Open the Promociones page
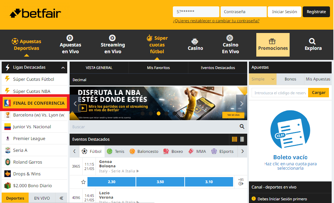The width and height of the screenshot is (334, 203). point(273,45)
